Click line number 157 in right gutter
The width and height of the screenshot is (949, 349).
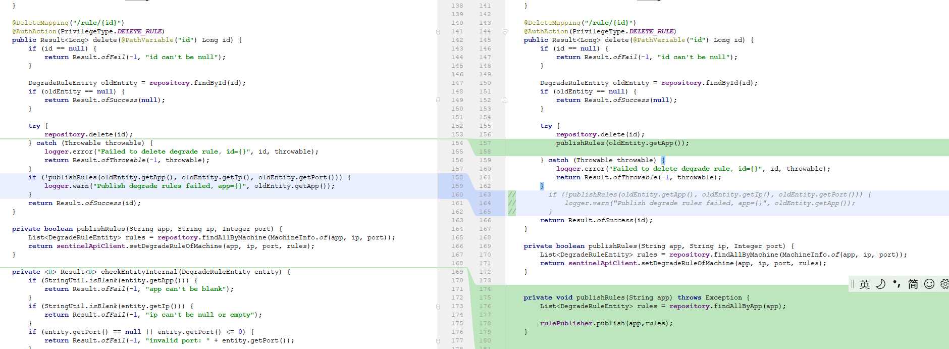(485, 143)
